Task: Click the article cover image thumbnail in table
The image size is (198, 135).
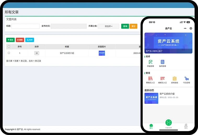Action: coord(102,53)
